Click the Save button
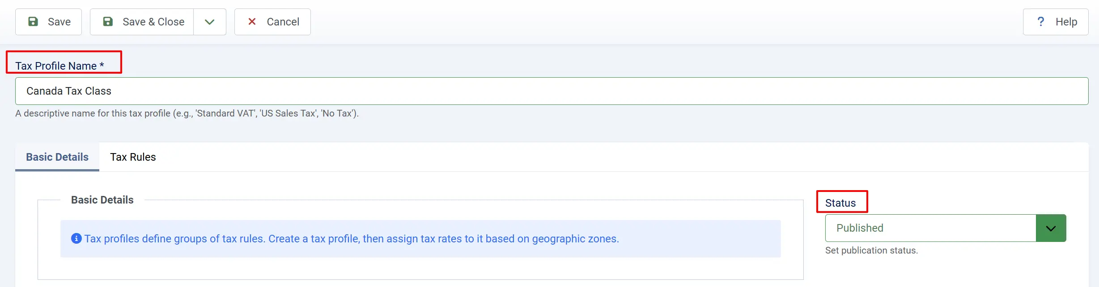This screenshot has height=287, width=1099. (x=48, y=22)
